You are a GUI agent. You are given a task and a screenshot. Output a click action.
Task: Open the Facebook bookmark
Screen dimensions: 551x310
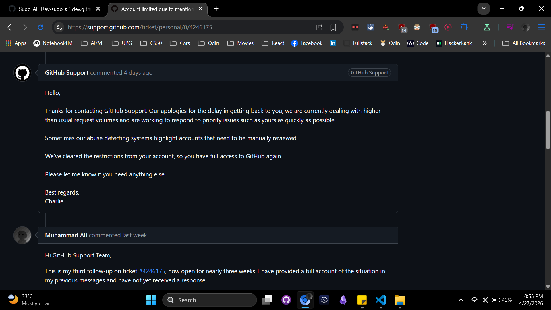click(307, 43)
